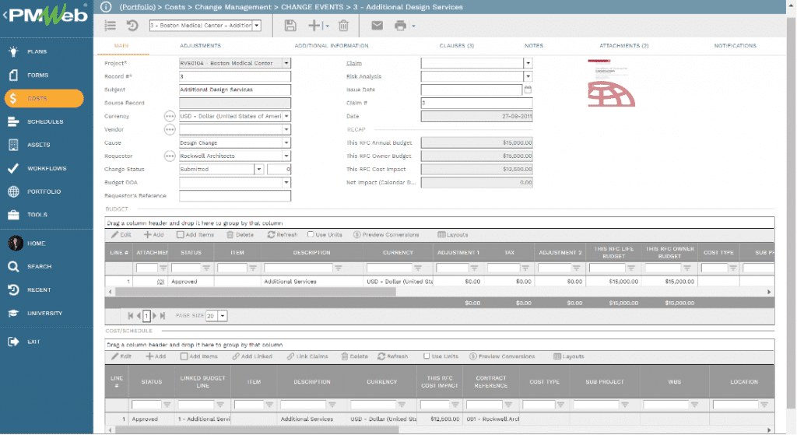Screen dimensions: 797x435
Task: Click Add in Budget toolbar
Action: pyautogui.click(x=153, y=235)
